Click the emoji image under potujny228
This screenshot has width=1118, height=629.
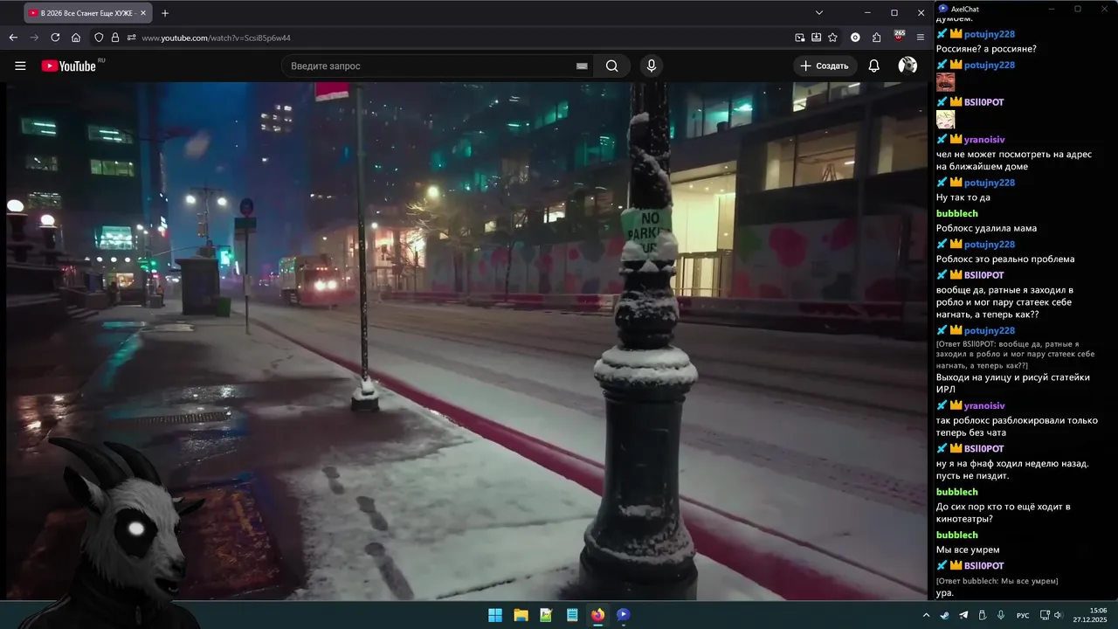pyautogui.click(x=945, y=82)
